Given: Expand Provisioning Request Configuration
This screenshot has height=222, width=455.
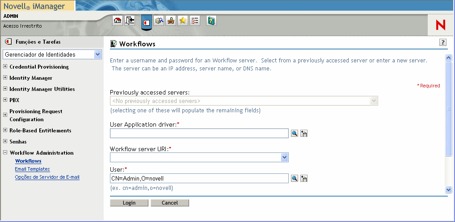Looking at the screenshot, I should point(5,115).
